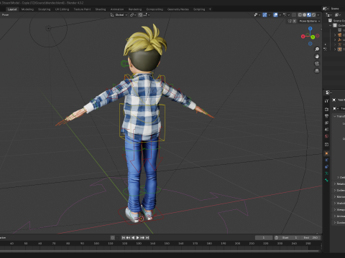
Task: Open the Tool properties tab
Action: tap(326, 101)
